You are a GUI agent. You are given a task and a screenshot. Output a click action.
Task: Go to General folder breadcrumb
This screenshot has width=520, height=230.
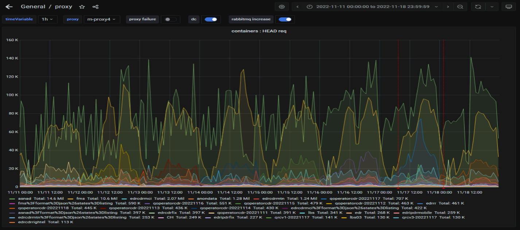coord(33,7)
